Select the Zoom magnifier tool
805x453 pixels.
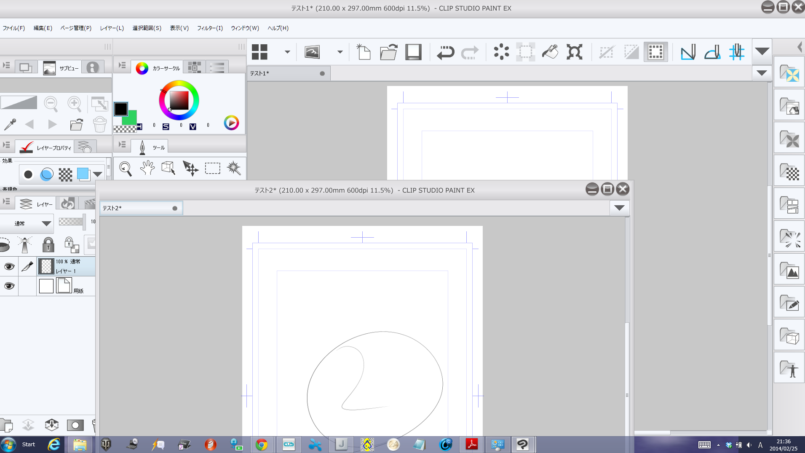(x=125, y=169)
